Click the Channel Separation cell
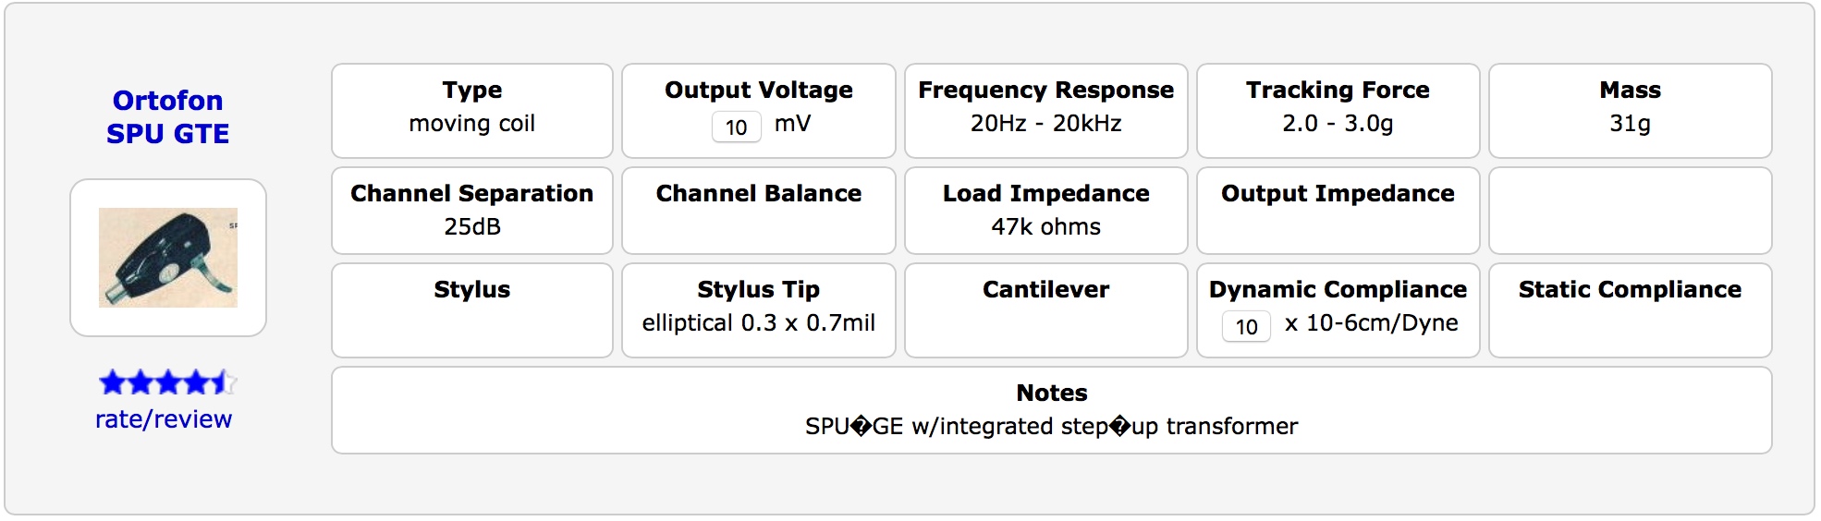 coord(471,210)
